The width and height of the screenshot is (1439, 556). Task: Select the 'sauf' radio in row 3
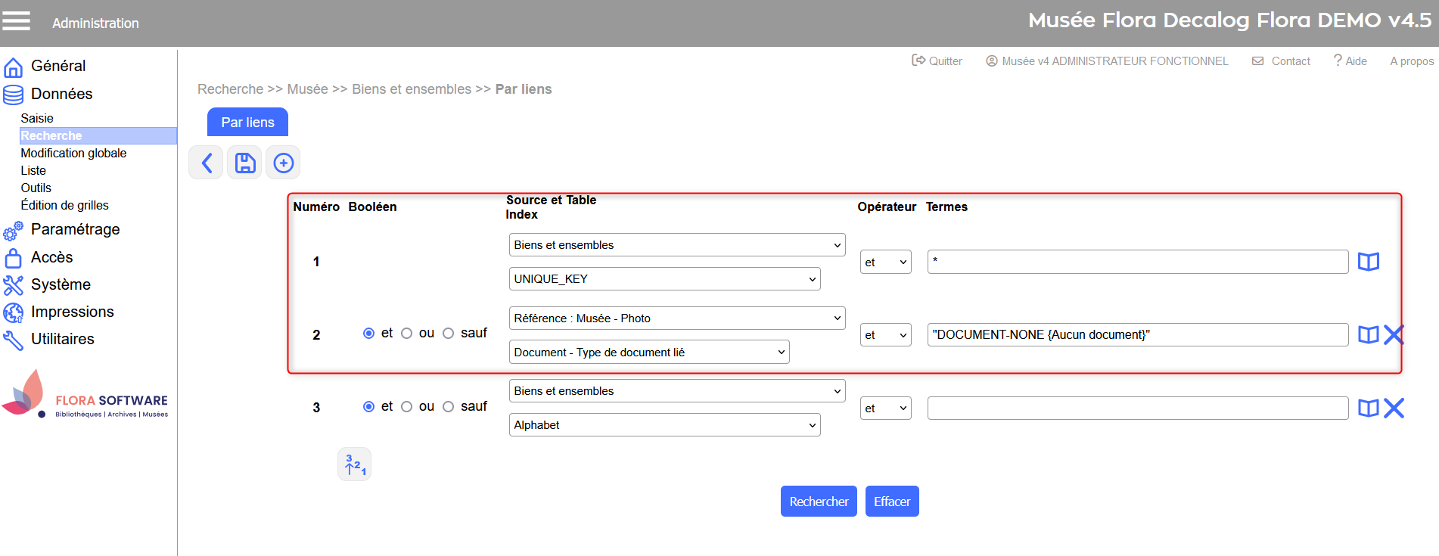point(449,407)
